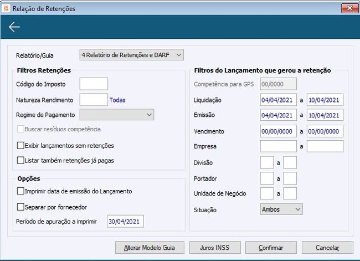Click the application icon in title bar
This screenshot has height=261, width=360.
click(x=6, y=8)
